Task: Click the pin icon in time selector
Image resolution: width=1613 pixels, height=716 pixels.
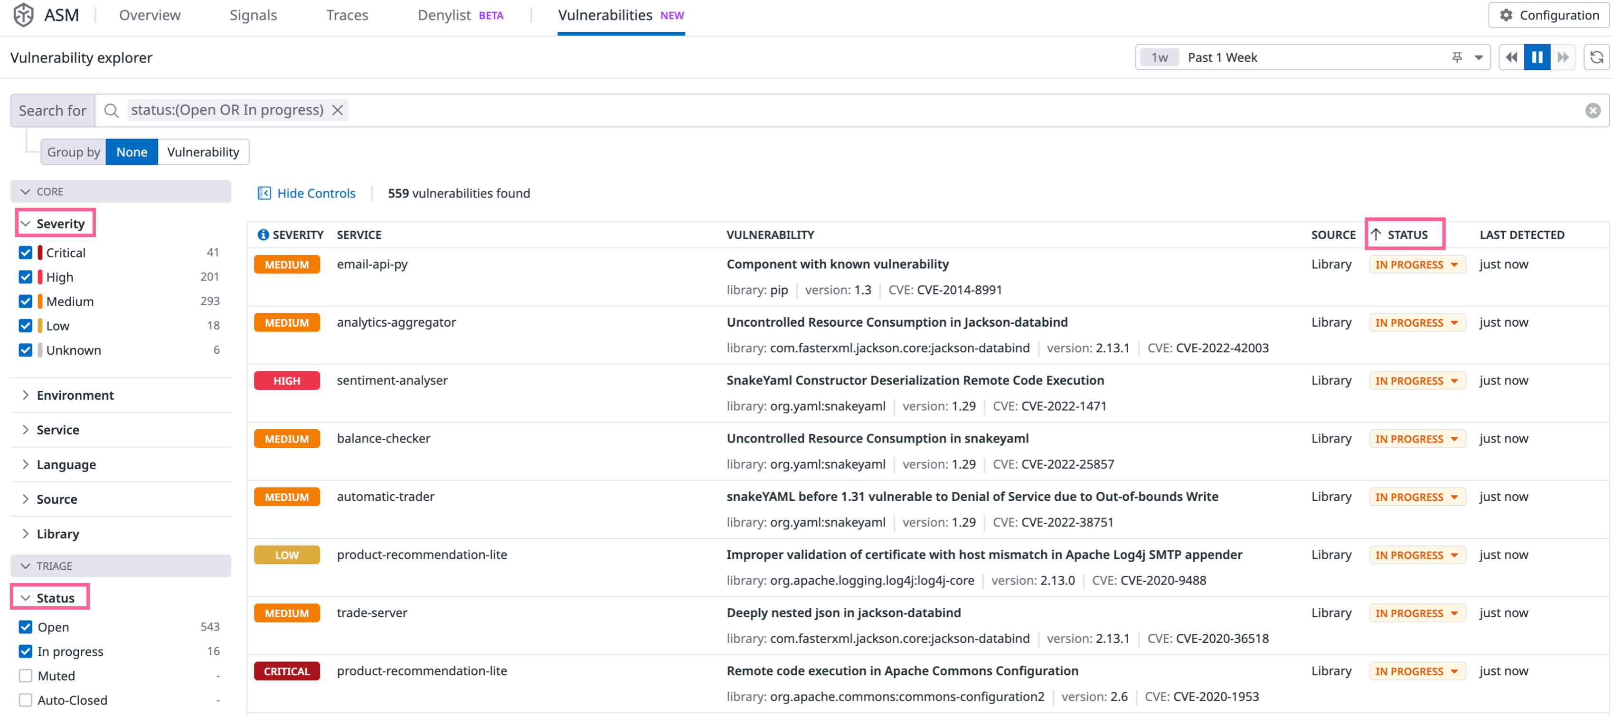Action: (1457, 57)
